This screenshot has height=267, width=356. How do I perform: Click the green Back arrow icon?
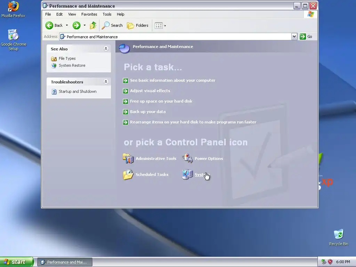pos(49,25)
